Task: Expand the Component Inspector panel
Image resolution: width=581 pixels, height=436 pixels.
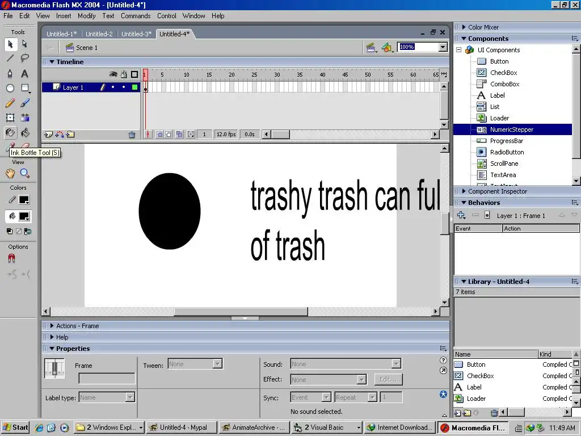Action: [x=464, y=191]
